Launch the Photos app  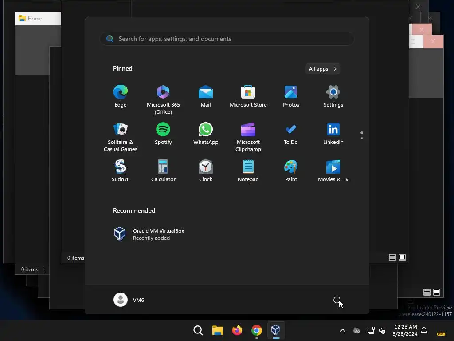tap(291, 96)
